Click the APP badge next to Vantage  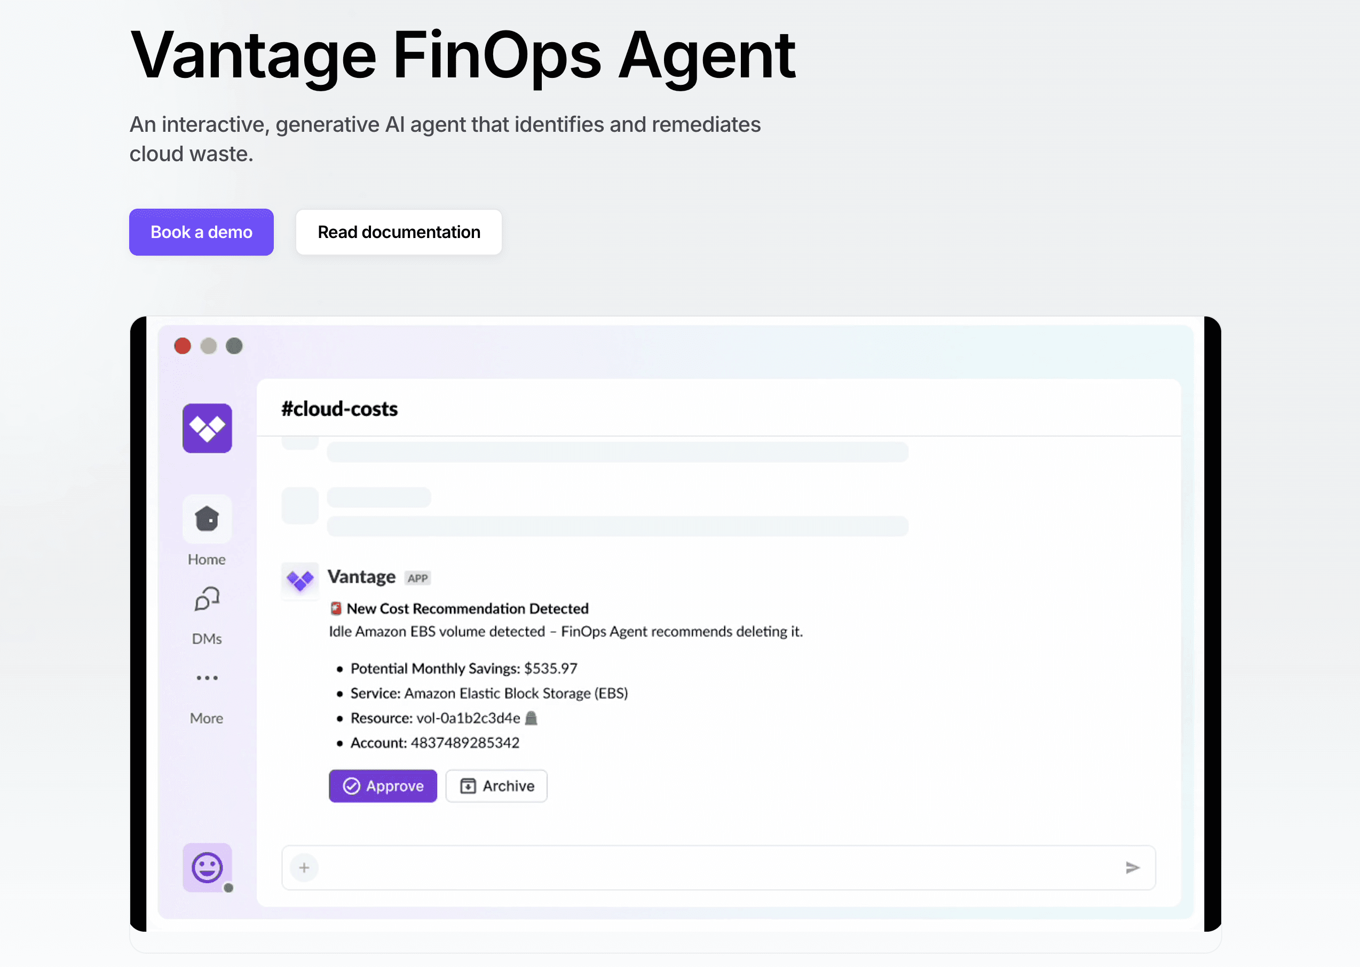click(417, 578)
